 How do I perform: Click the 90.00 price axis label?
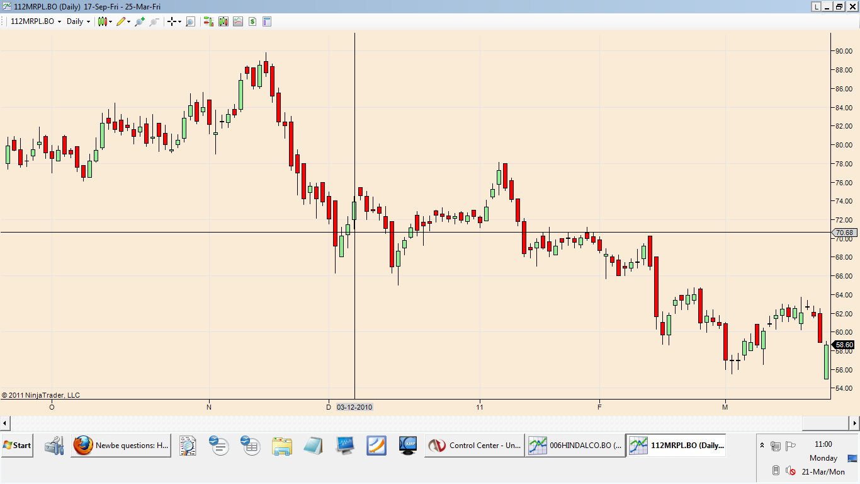pyautogui.click(x=844, y=51)
